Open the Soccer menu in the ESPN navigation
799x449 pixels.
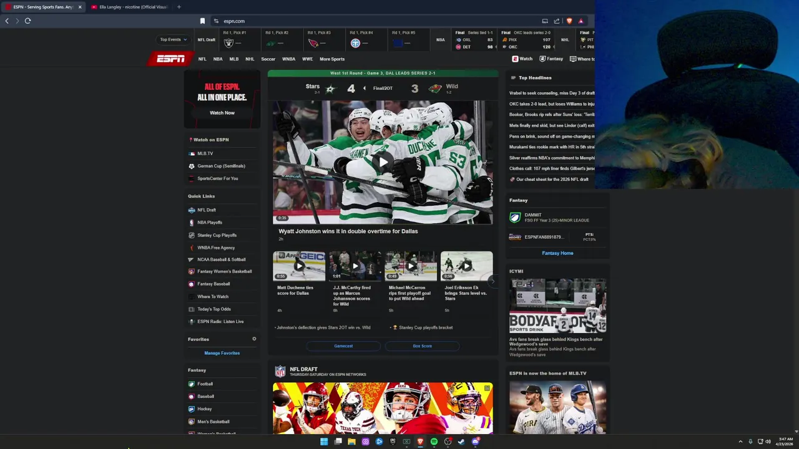pos(268,59)
